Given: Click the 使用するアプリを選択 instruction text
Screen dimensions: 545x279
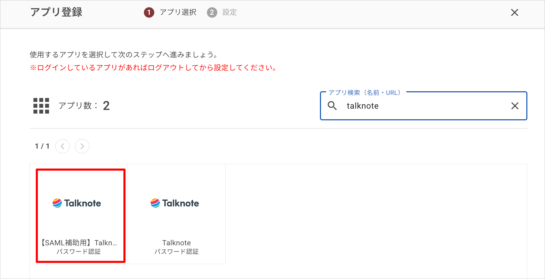Looking at the screenshot, I should click(124, 55).
